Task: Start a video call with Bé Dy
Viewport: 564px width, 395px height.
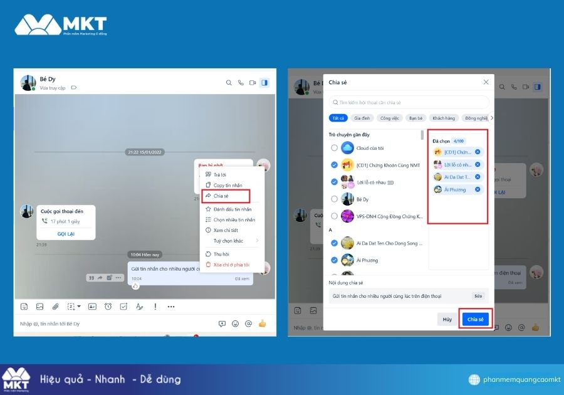Action: click(253, 83)
